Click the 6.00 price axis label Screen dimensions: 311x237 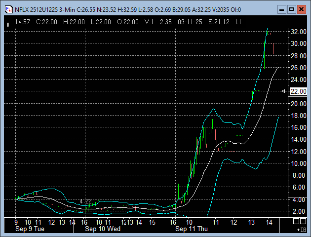tap(300, 187)
